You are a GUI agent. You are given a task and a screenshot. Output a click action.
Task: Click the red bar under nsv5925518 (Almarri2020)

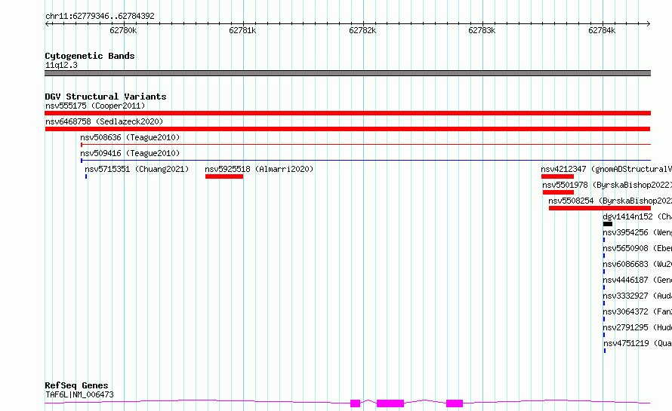tap(224, 176)
